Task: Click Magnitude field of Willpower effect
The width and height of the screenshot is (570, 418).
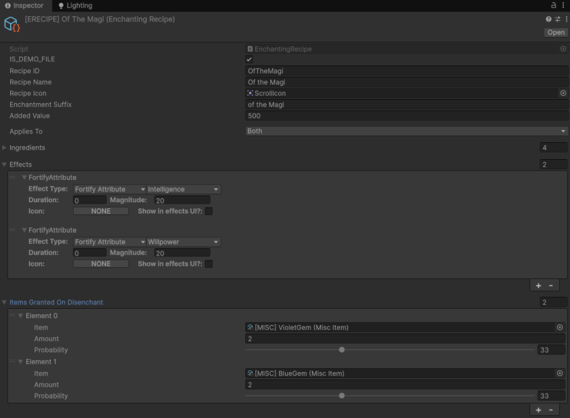Action: [182, 253]
